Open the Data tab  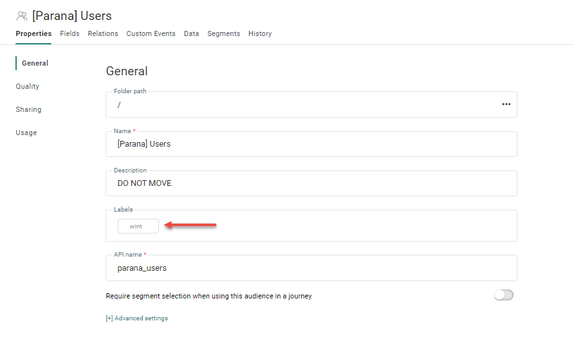pos(191,33)
